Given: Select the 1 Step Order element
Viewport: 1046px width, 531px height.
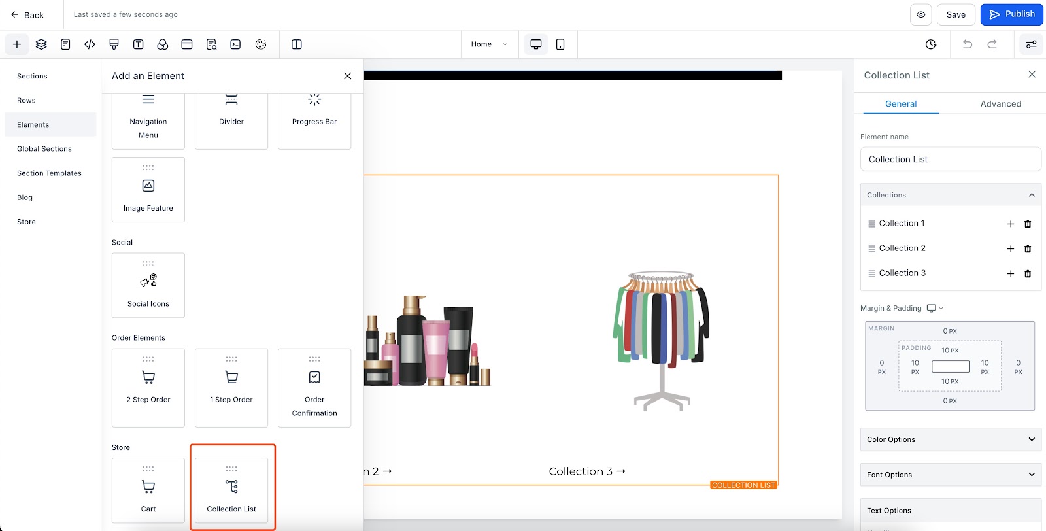Looking at the screenshot, I should tap(231, 388).
